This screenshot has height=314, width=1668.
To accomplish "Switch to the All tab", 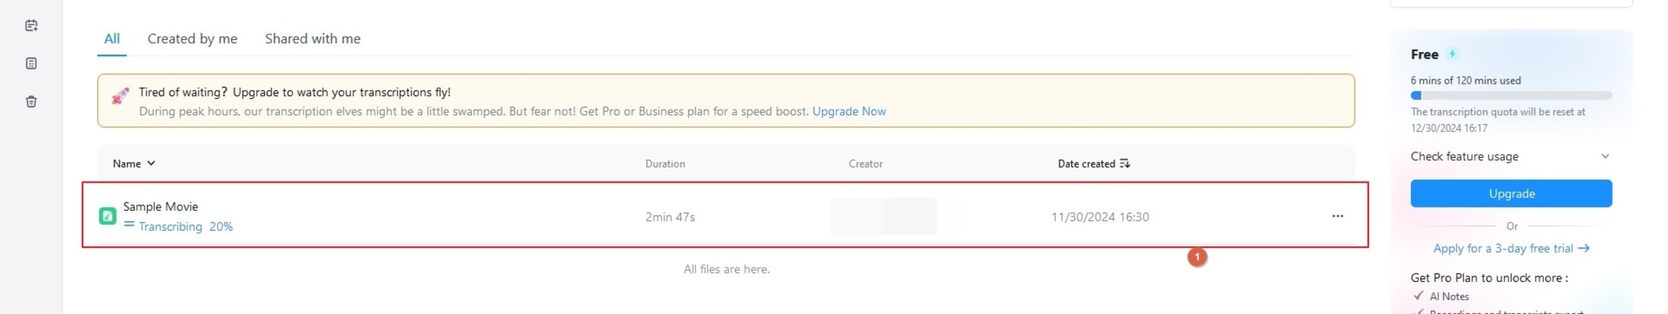I will [112, 39].
